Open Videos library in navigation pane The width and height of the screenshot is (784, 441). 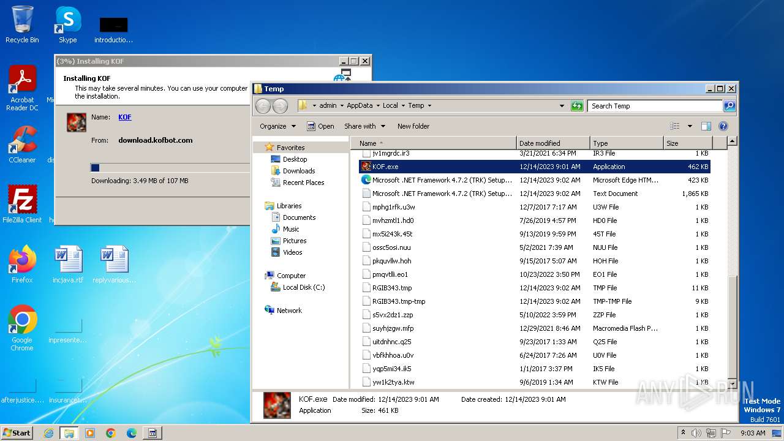[292, 252]
